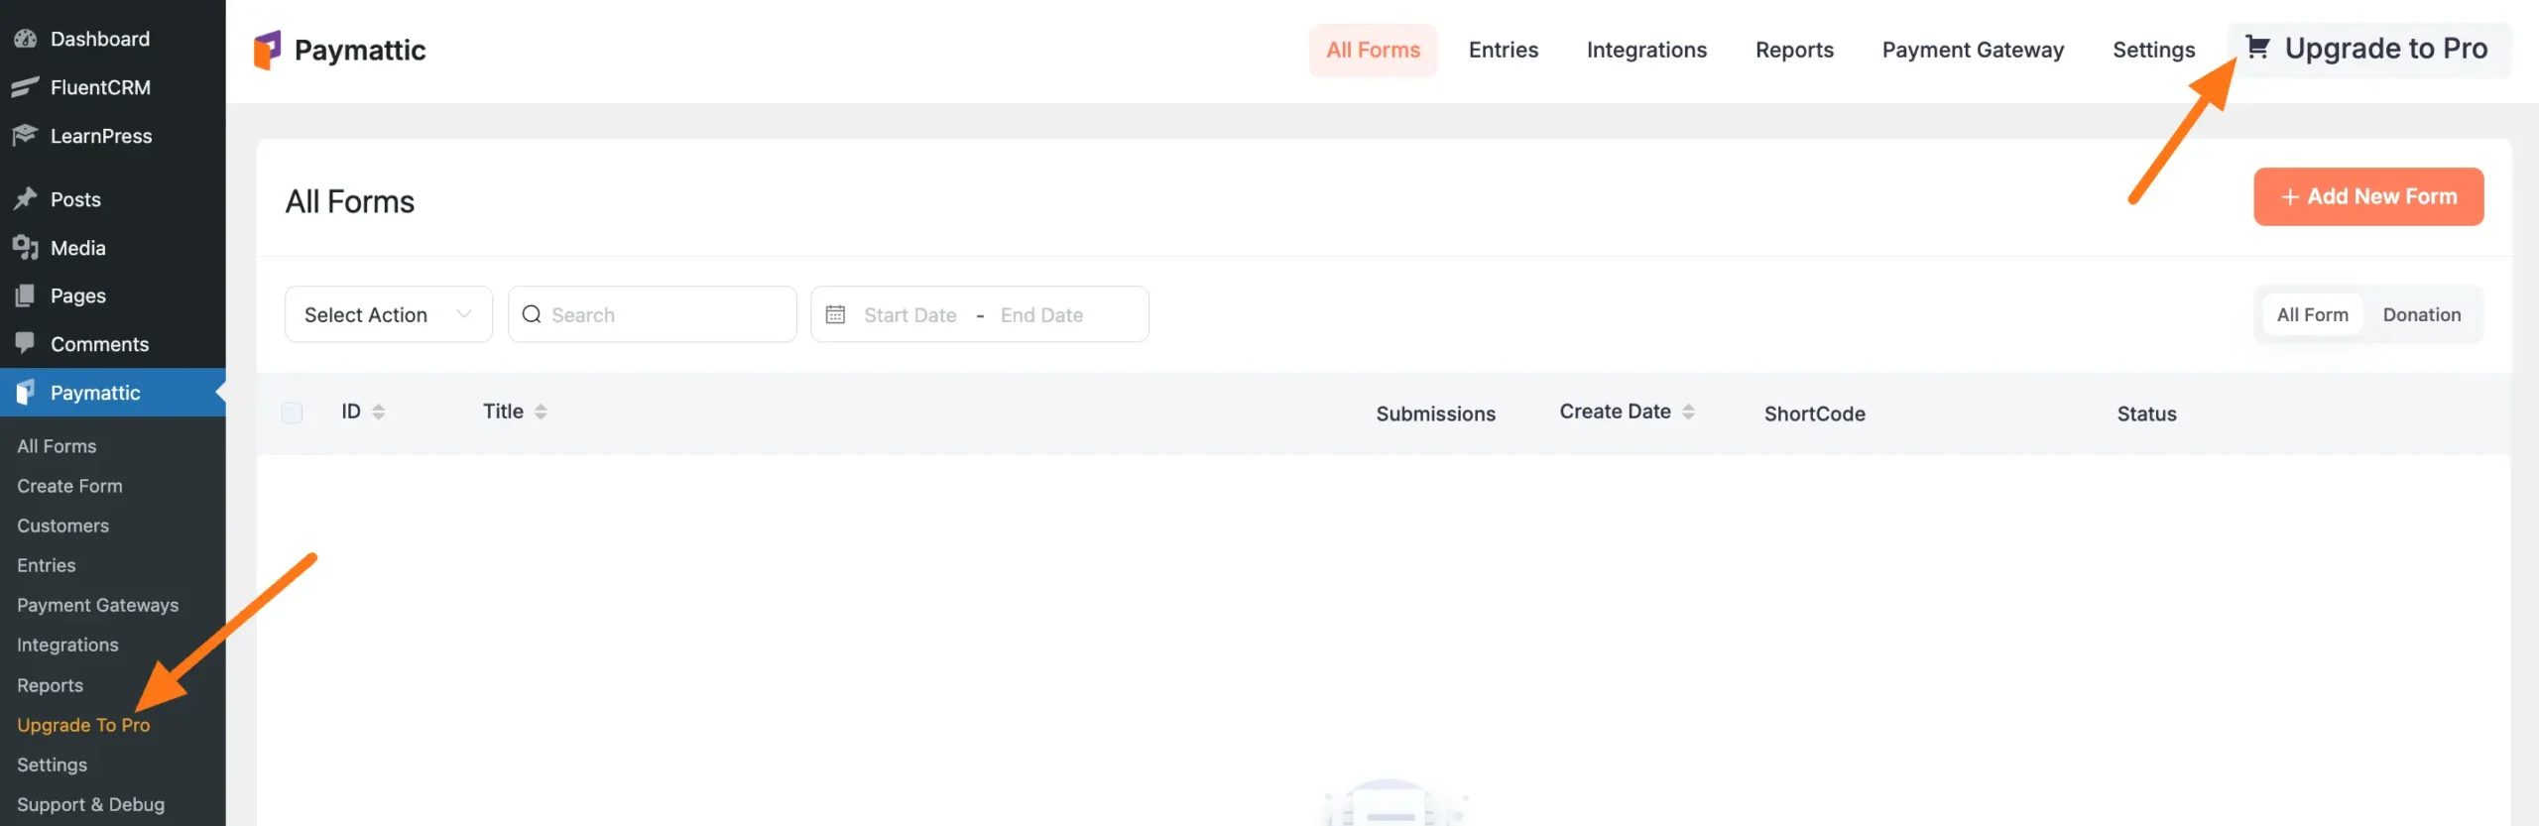The height and width of the screenshot is (826, 2539).
Task: Focus the Search forms input field
Action: click(653, 314)
